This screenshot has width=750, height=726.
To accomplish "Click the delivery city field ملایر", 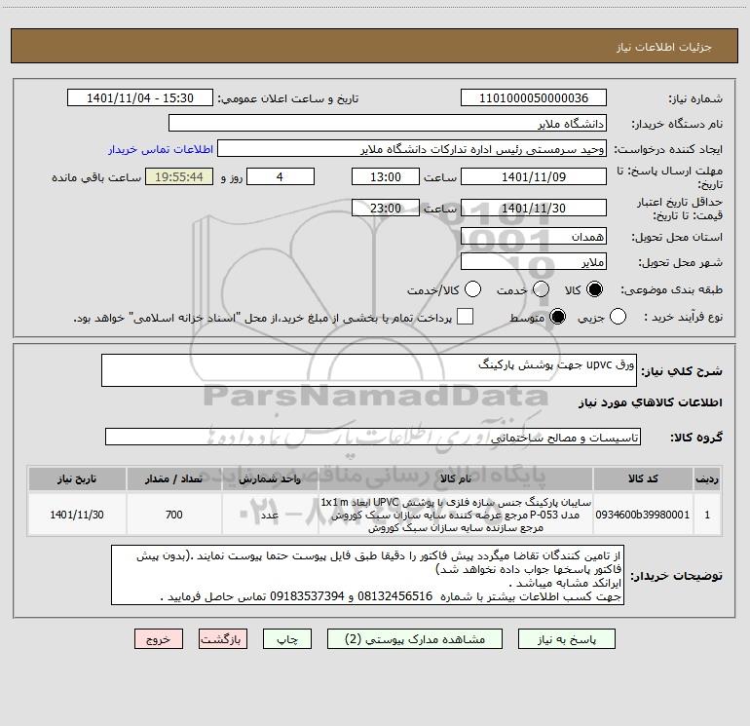I will pyautogui.click(x=534, y=262).
